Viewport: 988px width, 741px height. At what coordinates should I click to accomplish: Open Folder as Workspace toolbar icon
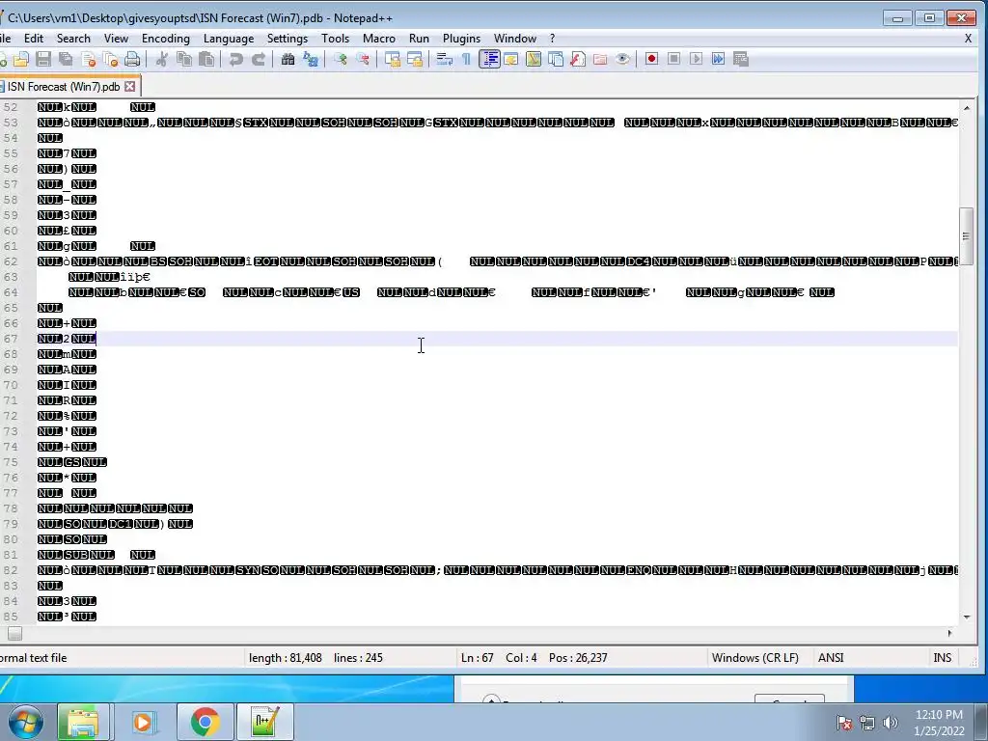pos(600,59)
